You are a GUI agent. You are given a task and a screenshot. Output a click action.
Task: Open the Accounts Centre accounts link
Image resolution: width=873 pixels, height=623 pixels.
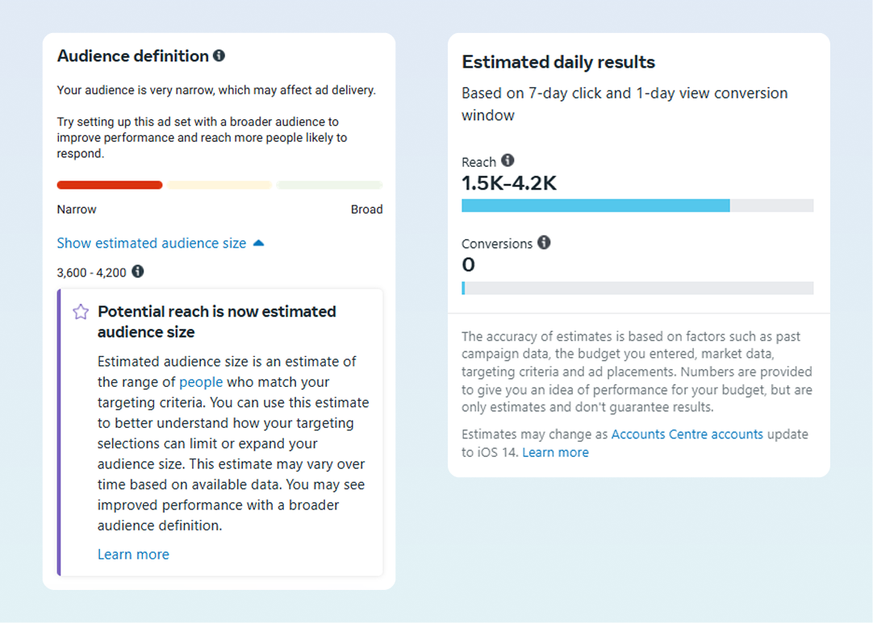pyautogui.click(x=687, y=434)
